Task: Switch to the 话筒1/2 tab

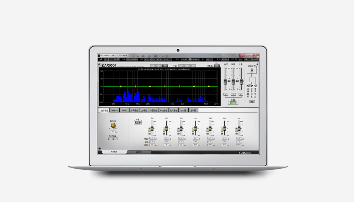Action: (115, 111)
